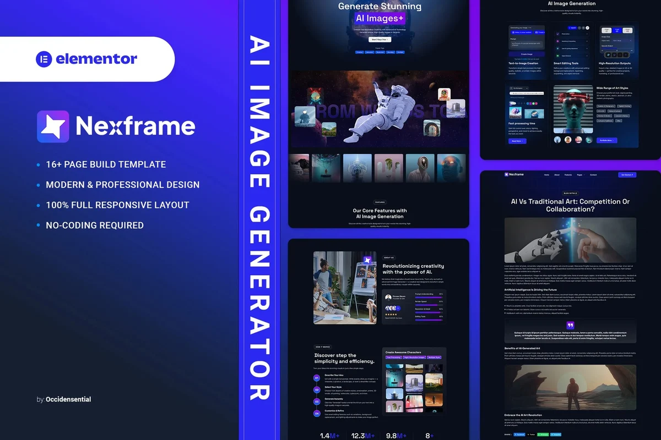
Task: Click the BLOG DETAILS badge
Action: pyautogui.click(x=570, y=193)
